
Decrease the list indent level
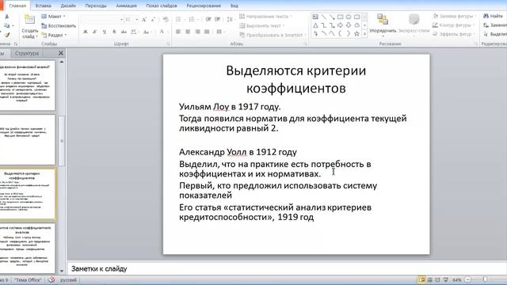point(208,20)
